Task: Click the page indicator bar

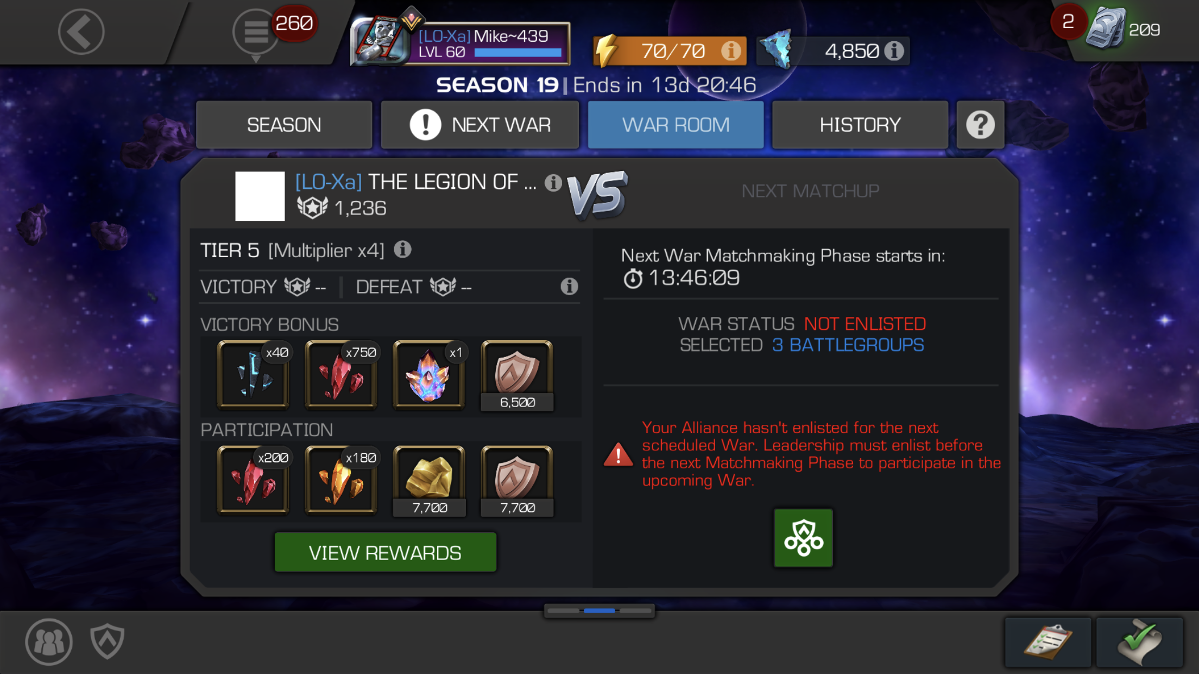Action: [x=599, y=611]
